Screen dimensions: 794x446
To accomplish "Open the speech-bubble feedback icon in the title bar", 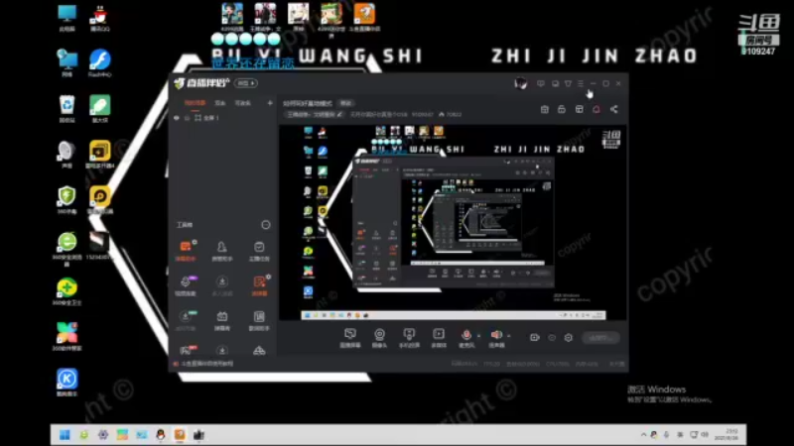I will [541, 83].
